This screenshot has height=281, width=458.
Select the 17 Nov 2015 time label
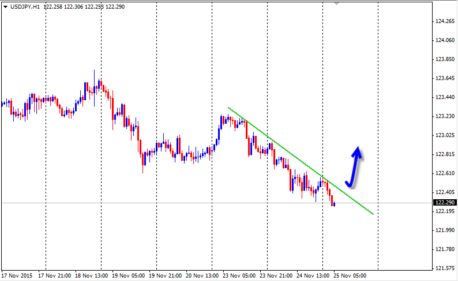17,275
